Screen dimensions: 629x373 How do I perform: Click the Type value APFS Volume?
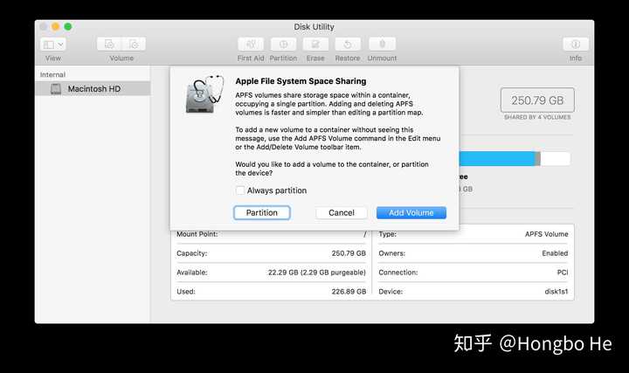[546, 234]
